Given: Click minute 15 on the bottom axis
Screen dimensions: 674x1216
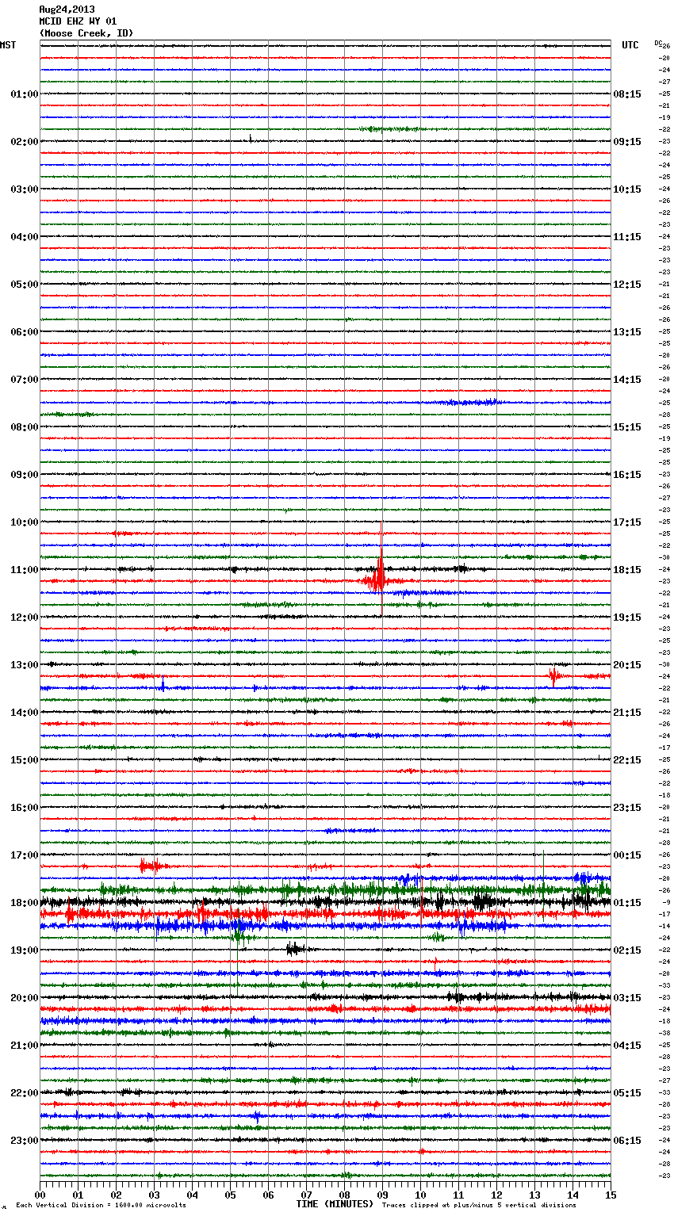Looking at the screenshot, I should [x=611, y=1195].
